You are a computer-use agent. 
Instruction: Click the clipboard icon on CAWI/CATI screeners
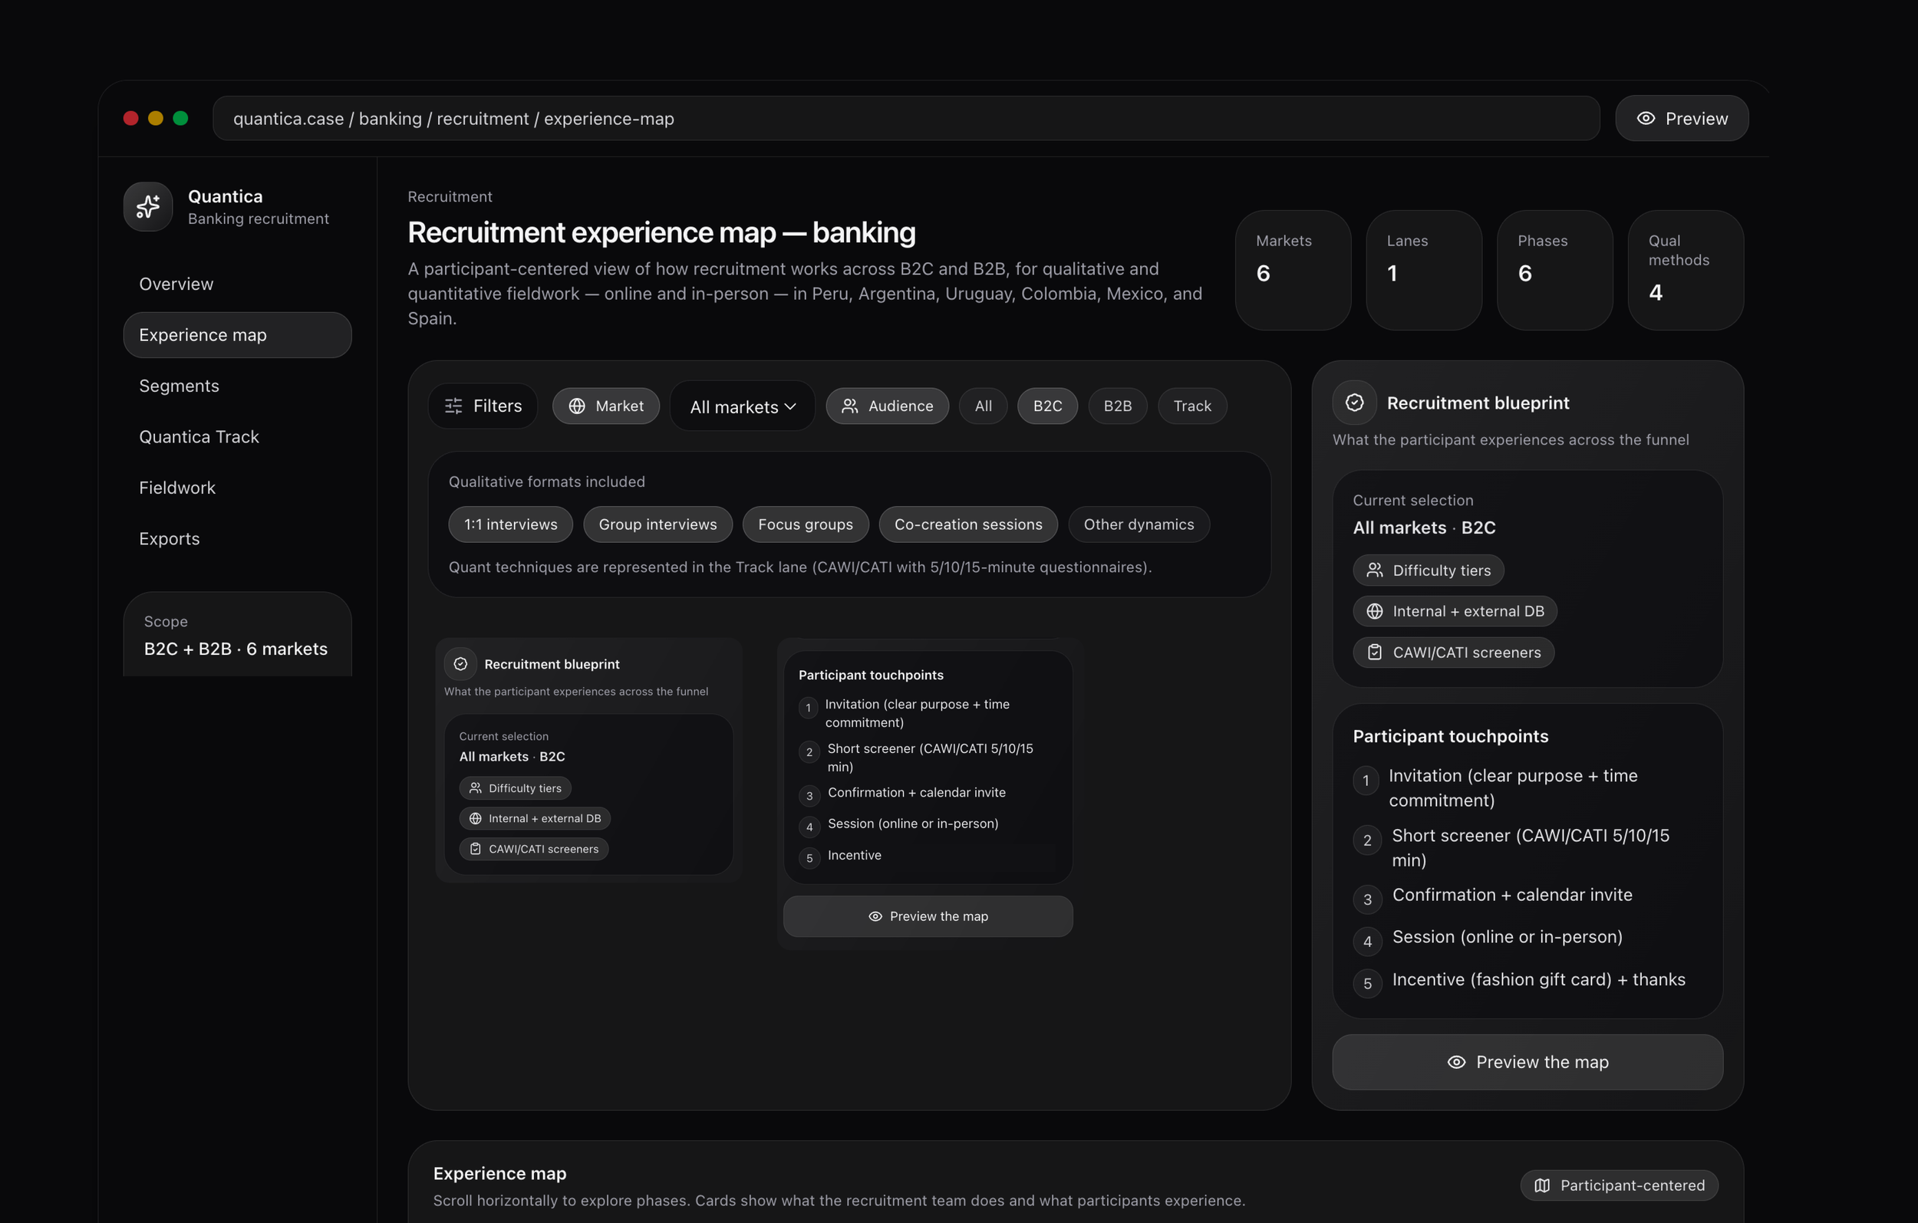click(x=1374, y=652)
